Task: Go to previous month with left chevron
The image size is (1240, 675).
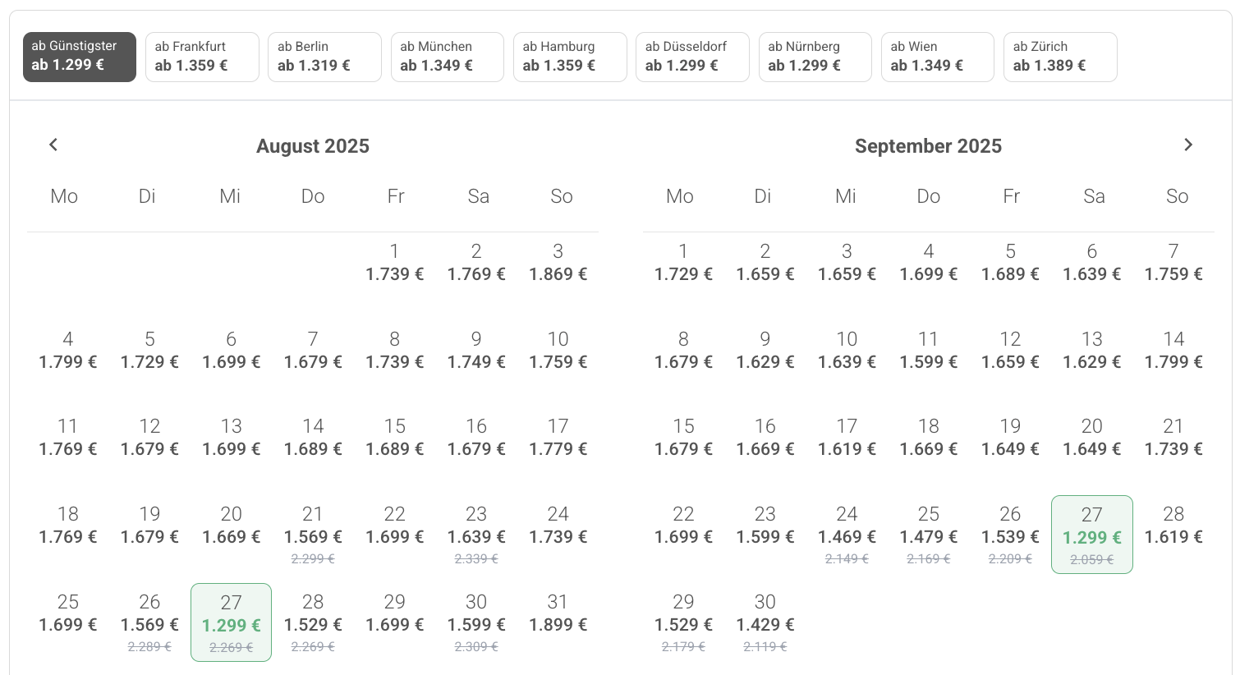Action: 53,145
